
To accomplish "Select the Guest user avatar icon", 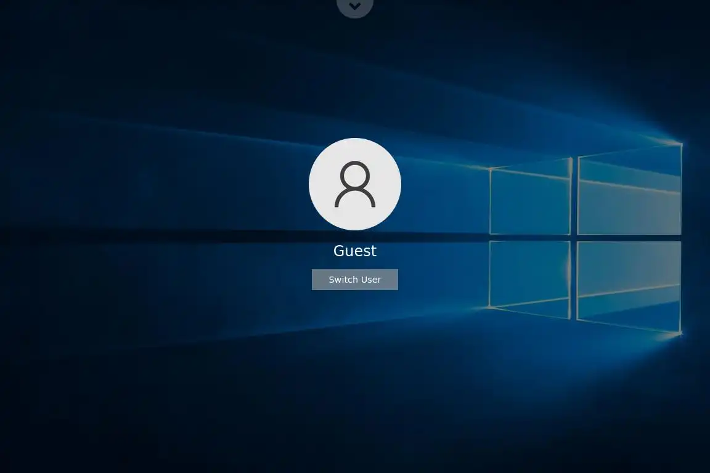I will click(x=354, y=184).
